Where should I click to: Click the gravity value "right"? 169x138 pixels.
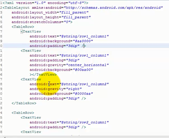(x=74, y=89)
